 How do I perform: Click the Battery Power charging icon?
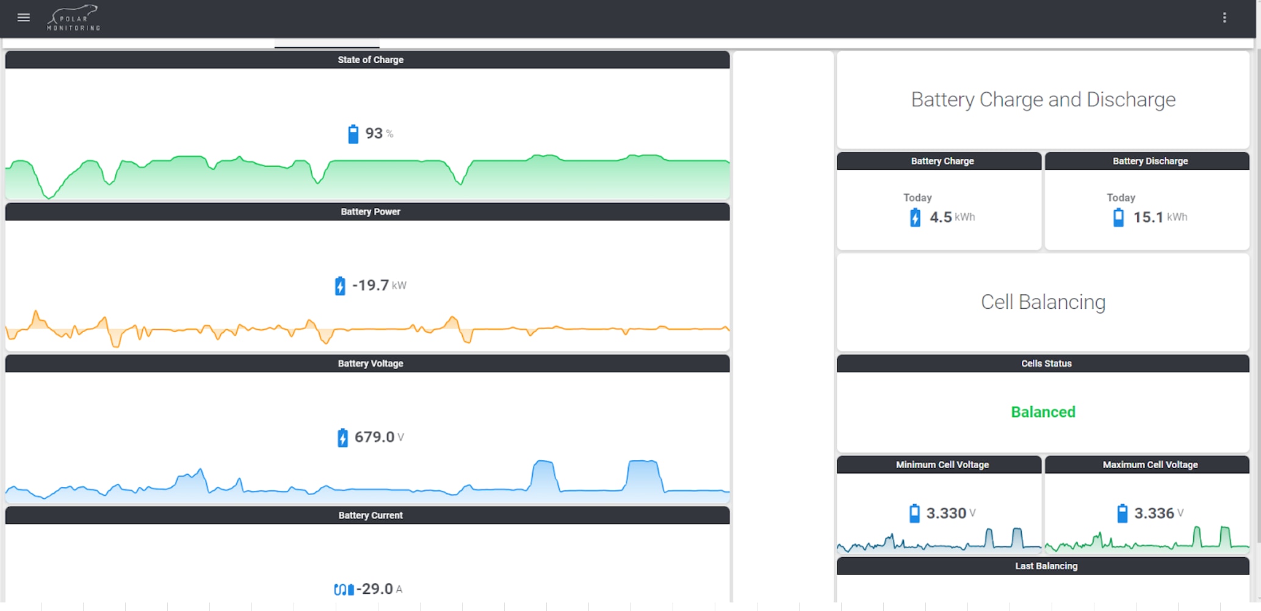coord(340,286)
